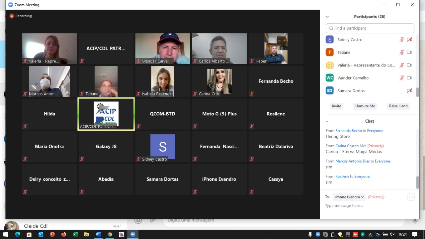
Task: Toggle the Raise Hand button
Action: pos(398,106)
